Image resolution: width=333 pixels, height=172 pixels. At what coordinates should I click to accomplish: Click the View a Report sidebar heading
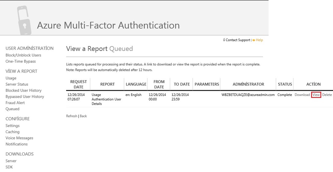pyautogui.click(x=21, y=71)
